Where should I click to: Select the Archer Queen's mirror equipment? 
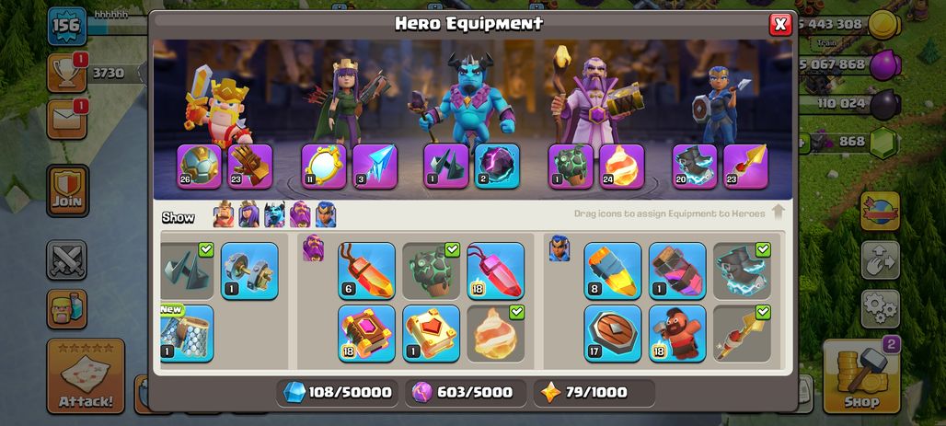(x=324, y=167)
